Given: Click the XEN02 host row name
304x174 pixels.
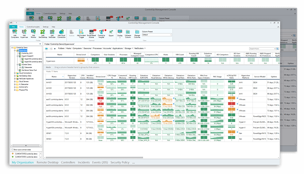Looking at the screenshot, I should [49, 139].
